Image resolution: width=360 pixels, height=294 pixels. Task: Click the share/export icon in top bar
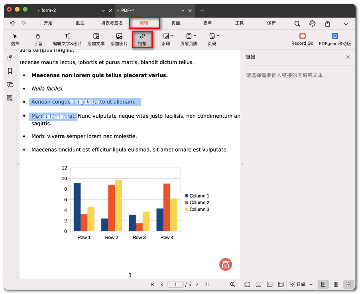[x=328, y=24]
